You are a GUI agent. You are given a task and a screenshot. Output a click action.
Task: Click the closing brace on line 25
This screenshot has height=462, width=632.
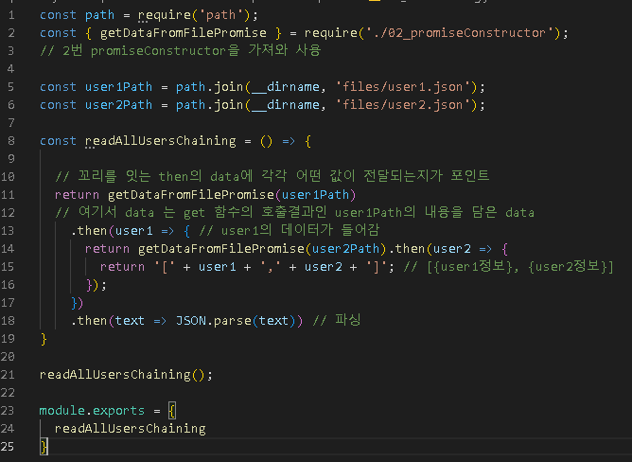(44, 447)
